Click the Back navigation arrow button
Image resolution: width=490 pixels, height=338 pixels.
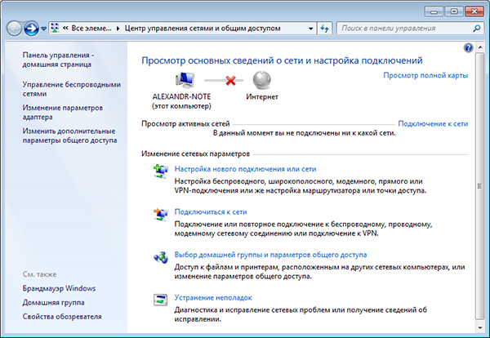click(x=14, y=29)
